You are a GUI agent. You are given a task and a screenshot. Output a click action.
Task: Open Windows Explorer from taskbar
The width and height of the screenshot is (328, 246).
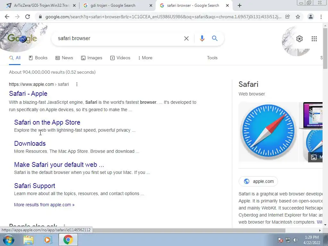[29, 240]
